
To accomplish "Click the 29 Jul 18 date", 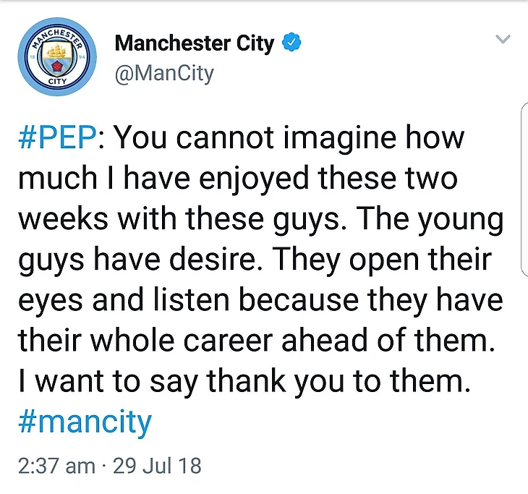I will click(x=157, y=466).
